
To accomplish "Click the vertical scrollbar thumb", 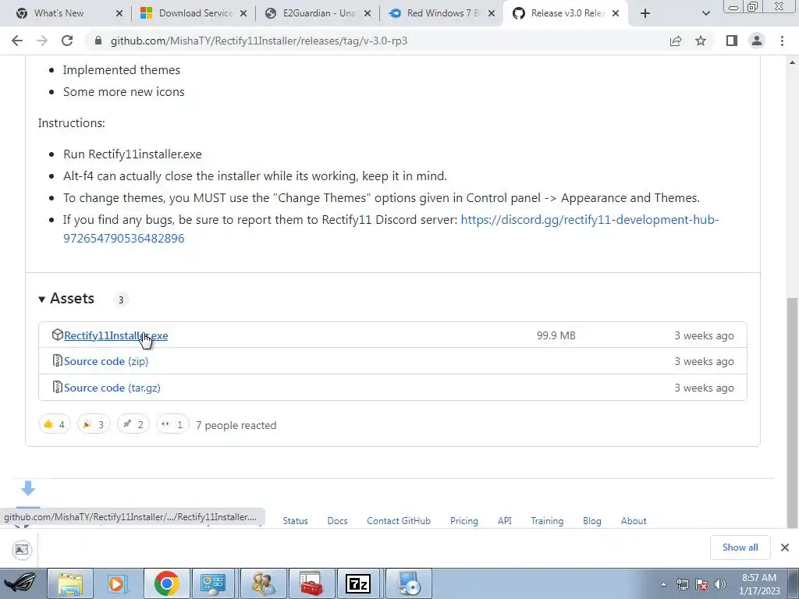I will click(793, 413).
